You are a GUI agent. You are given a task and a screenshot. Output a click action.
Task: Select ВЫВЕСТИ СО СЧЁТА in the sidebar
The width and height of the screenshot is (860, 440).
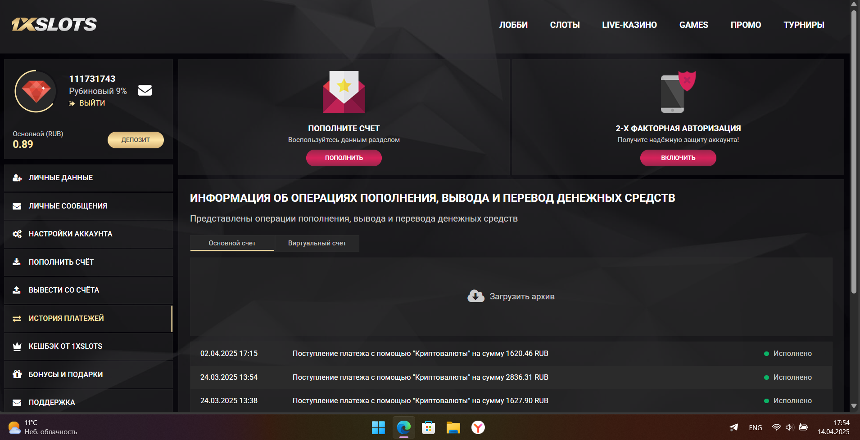click(88, 290)
